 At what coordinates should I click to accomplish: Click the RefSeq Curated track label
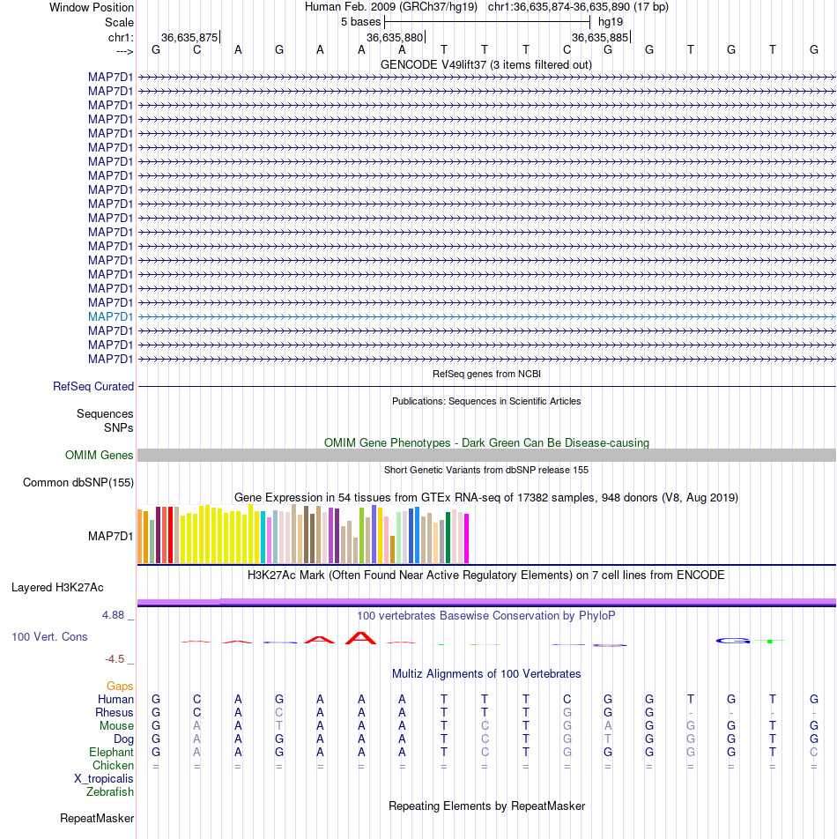point(93,386)
